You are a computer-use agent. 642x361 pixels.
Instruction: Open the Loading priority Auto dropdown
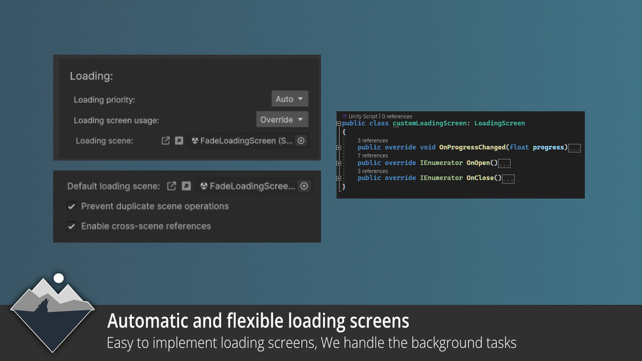289,98
